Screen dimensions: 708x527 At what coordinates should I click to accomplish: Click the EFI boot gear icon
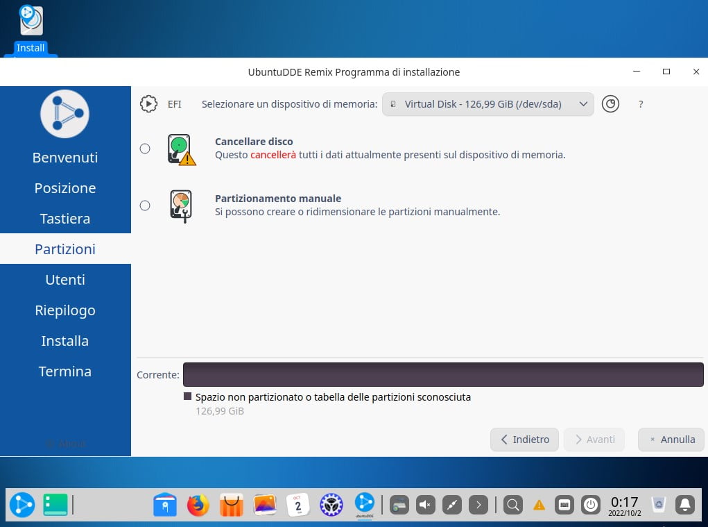click(148, 104)
